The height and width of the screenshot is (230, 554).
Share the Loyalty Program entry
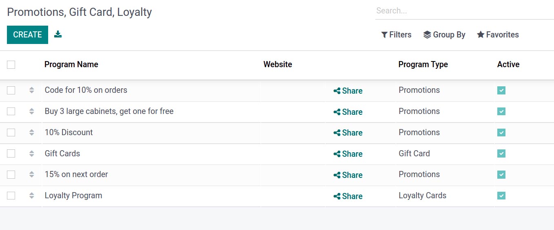coord(348,196)
